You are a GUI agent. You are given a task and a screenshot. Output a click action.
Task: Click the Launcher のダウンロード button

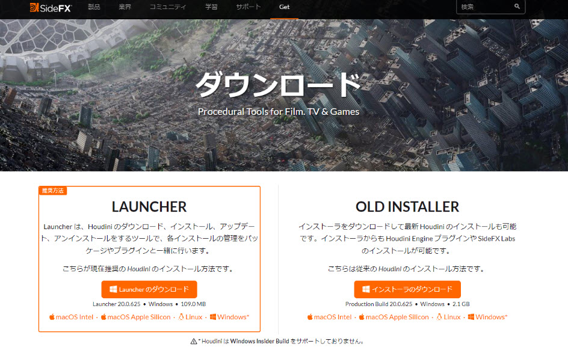click(149, 289)
